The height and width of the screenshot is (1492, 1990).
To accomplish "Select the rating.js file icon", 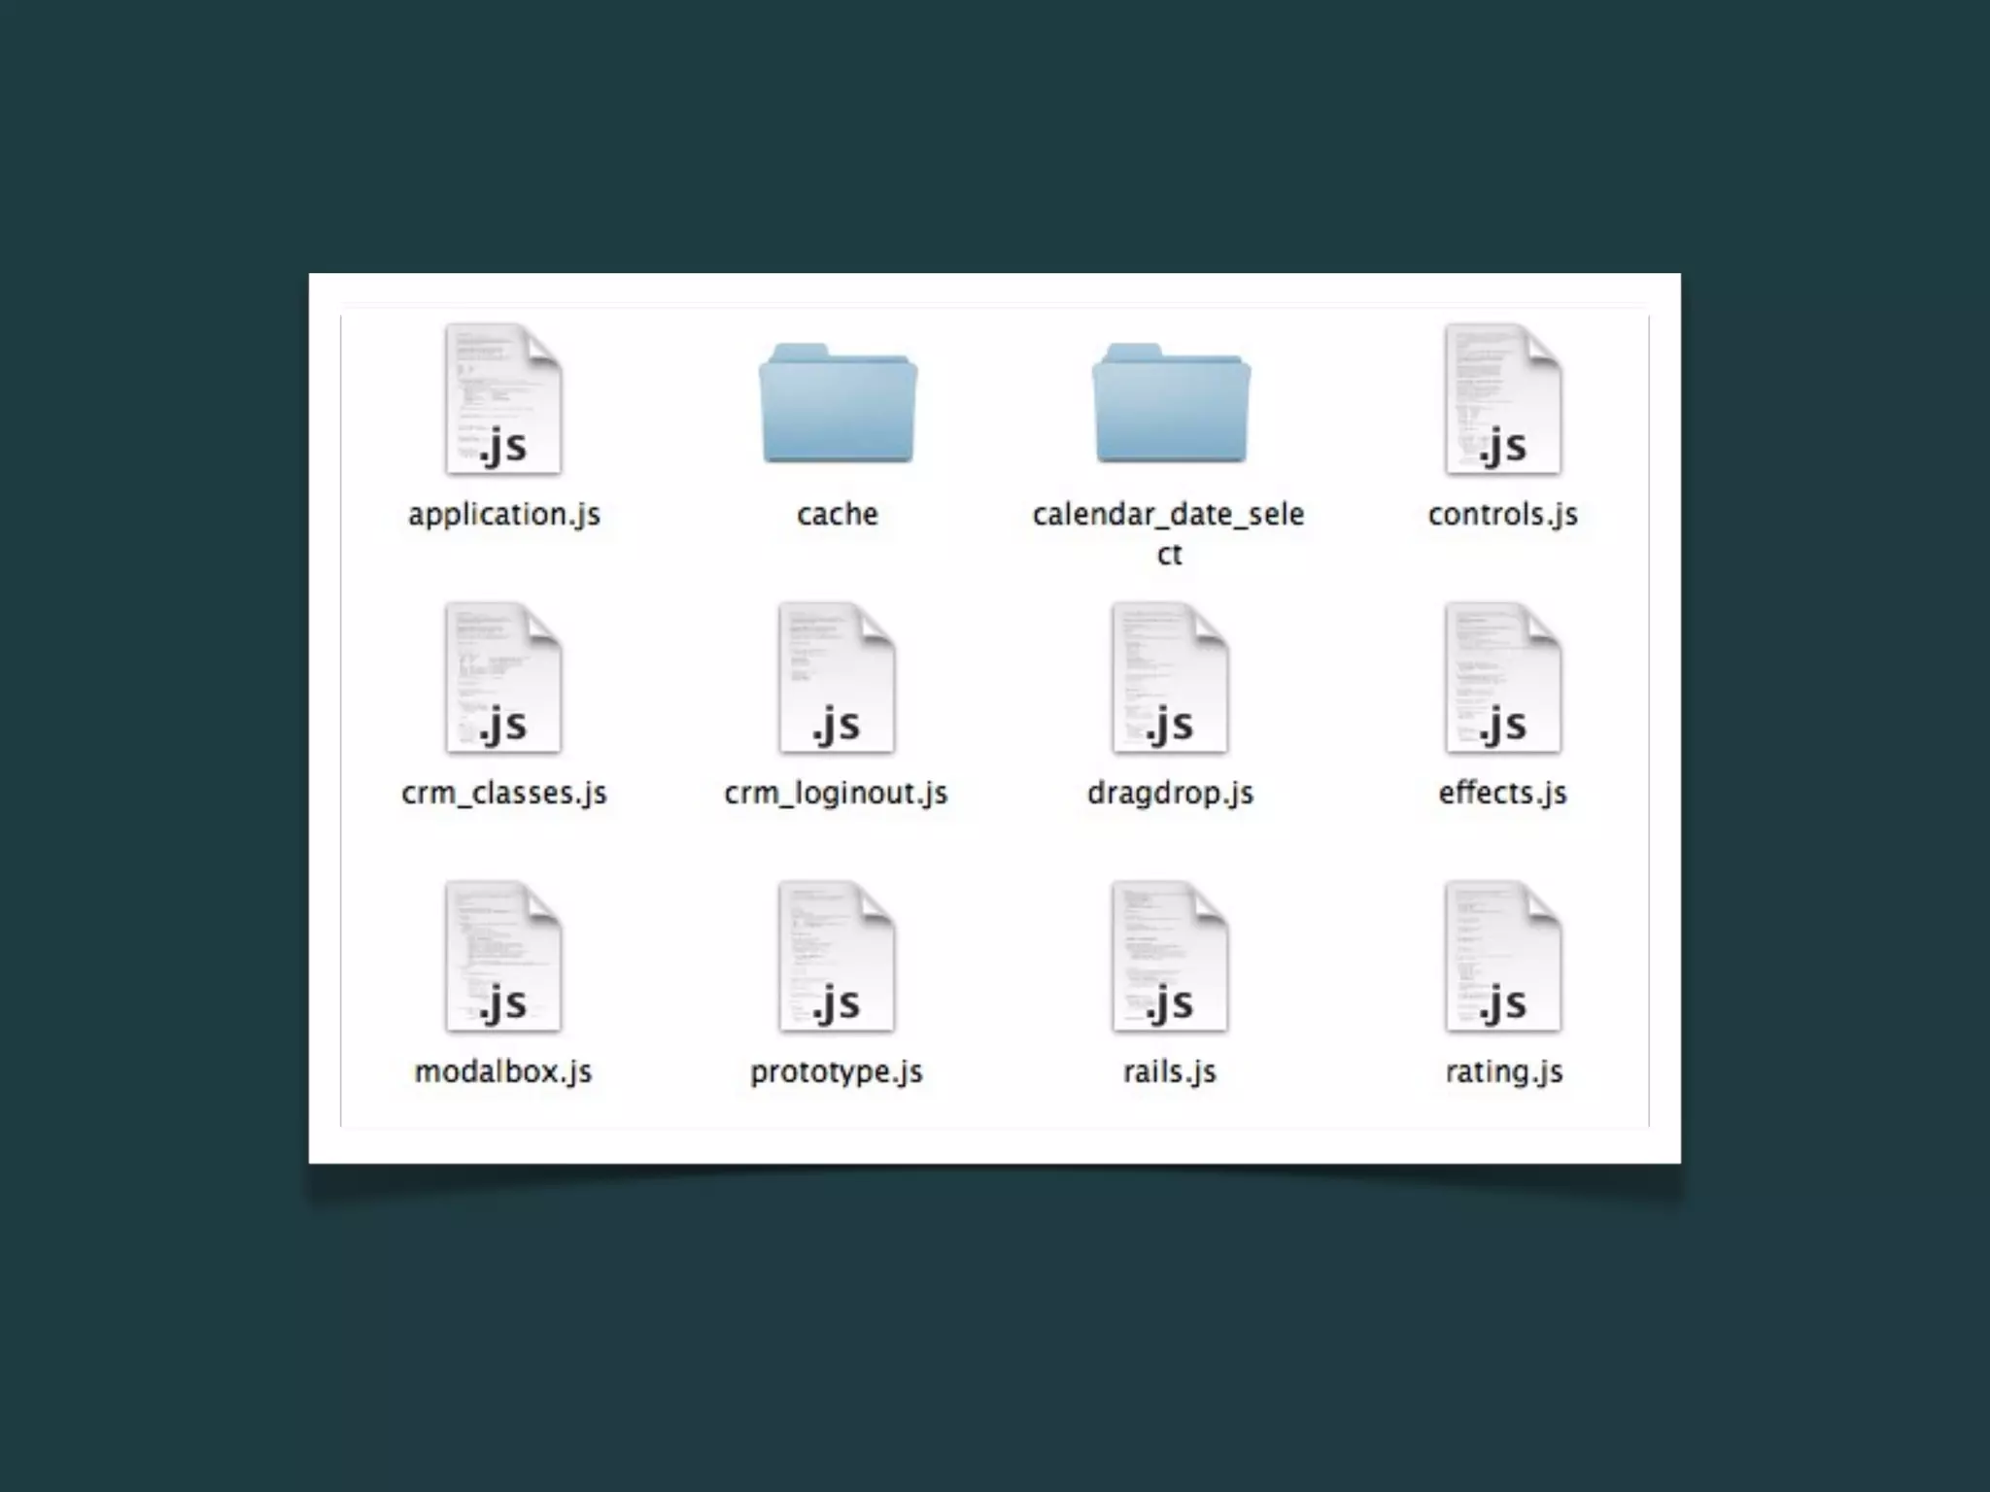I will 1502,957.
